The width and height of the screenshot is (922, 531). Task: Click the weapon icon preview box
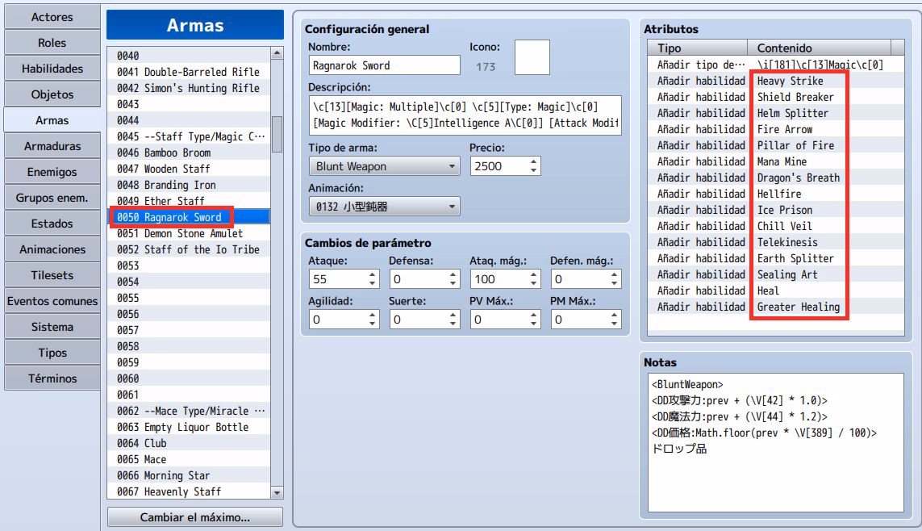[532, 58]
